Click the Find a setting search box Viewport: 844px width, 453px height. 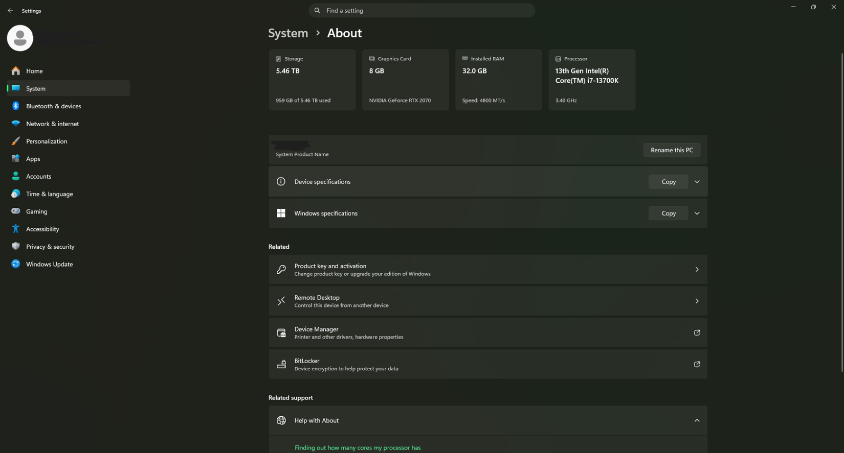pyautogui.click(x=421, y=10)
